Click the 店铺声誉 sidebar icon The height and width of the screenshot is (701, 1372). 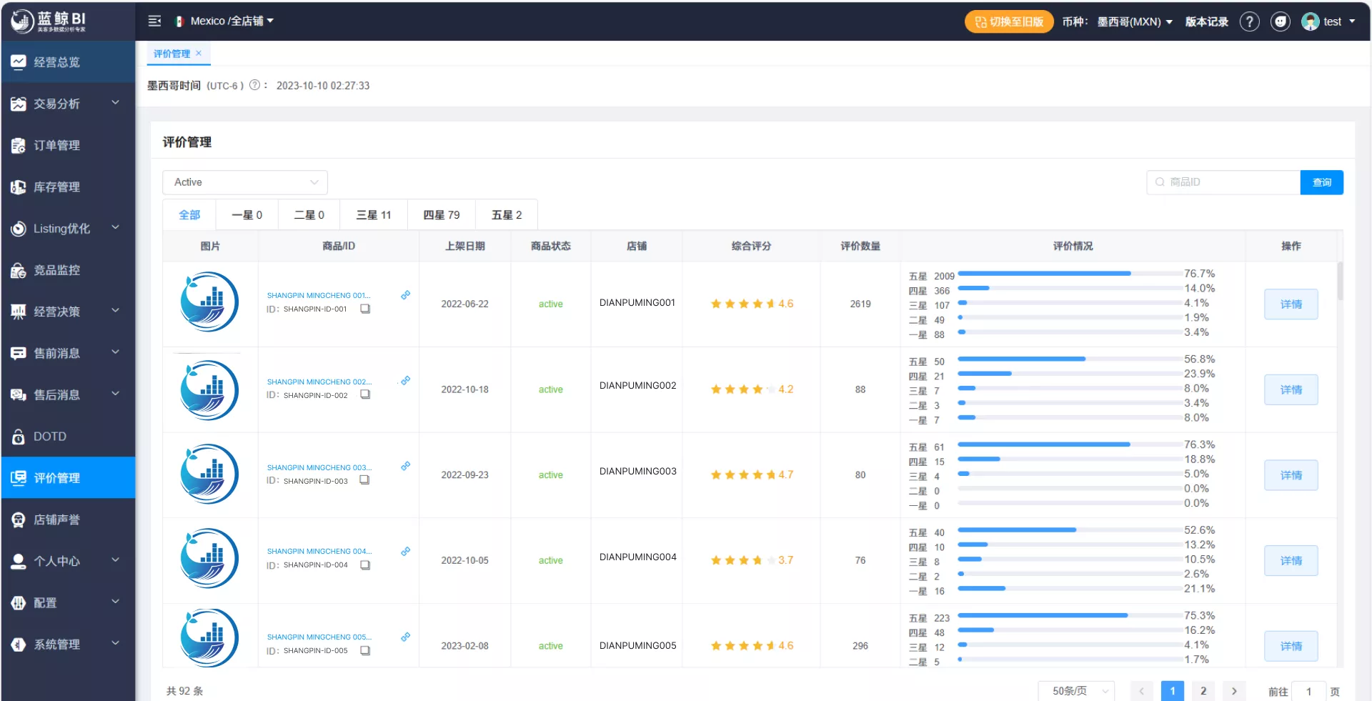(19, 519)
